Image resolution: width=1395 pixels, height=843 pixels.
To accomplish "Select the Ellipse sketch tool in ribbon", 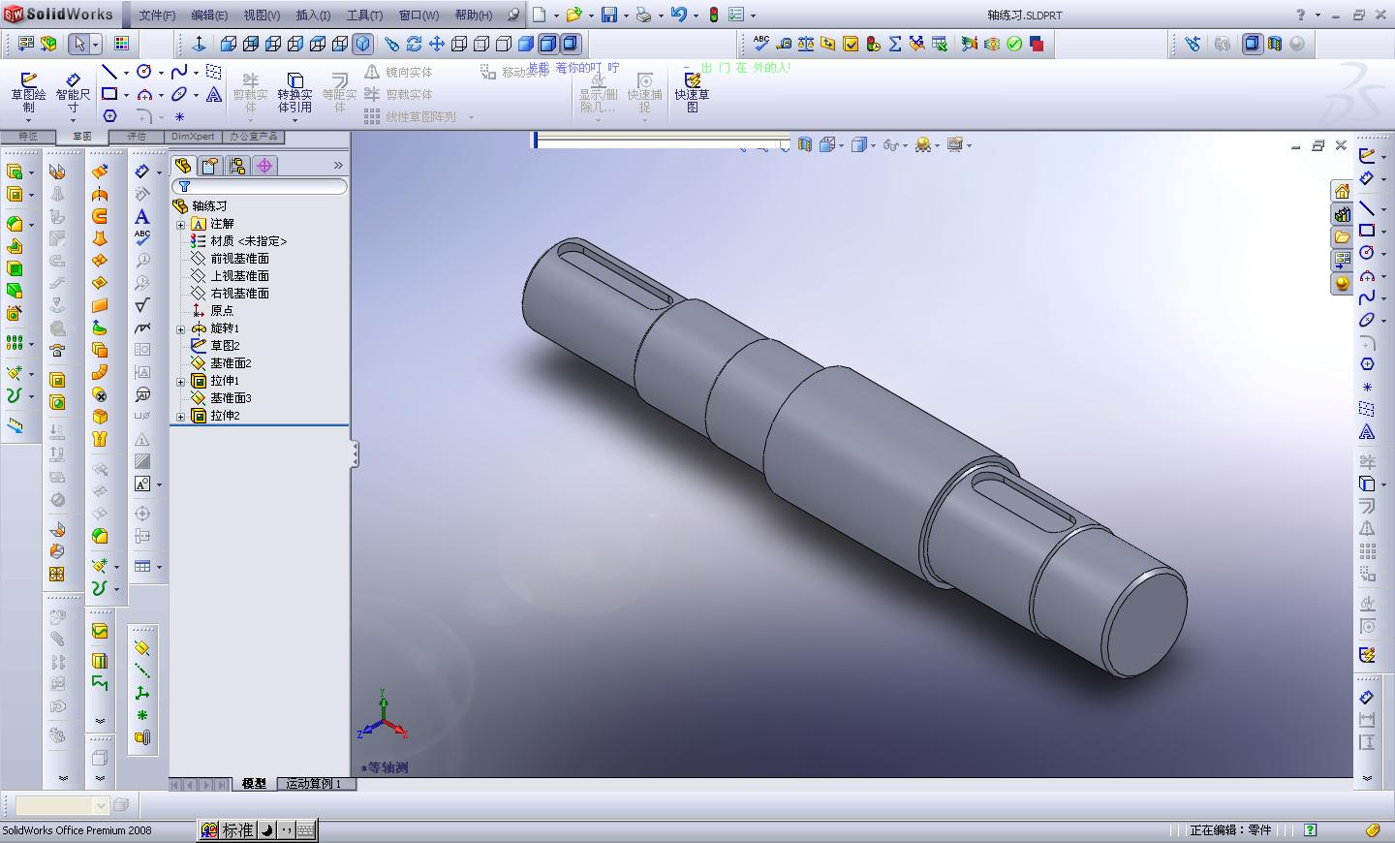I will click(x=179, y=95).
